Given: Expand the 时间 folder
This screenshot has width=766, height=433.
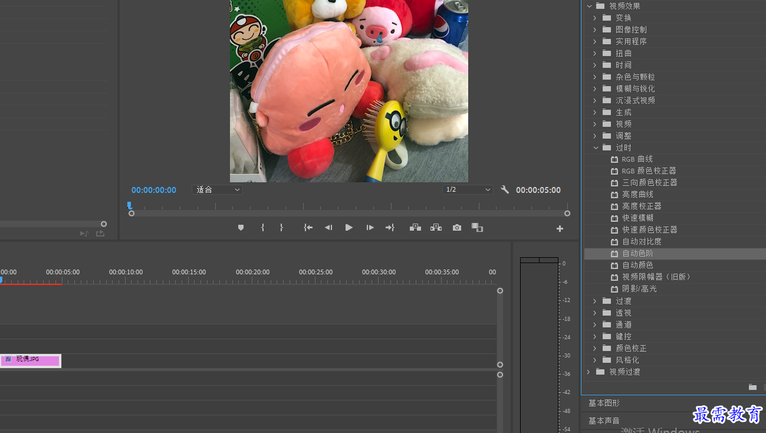Looking at the screenshot, I should coord(595,65).
